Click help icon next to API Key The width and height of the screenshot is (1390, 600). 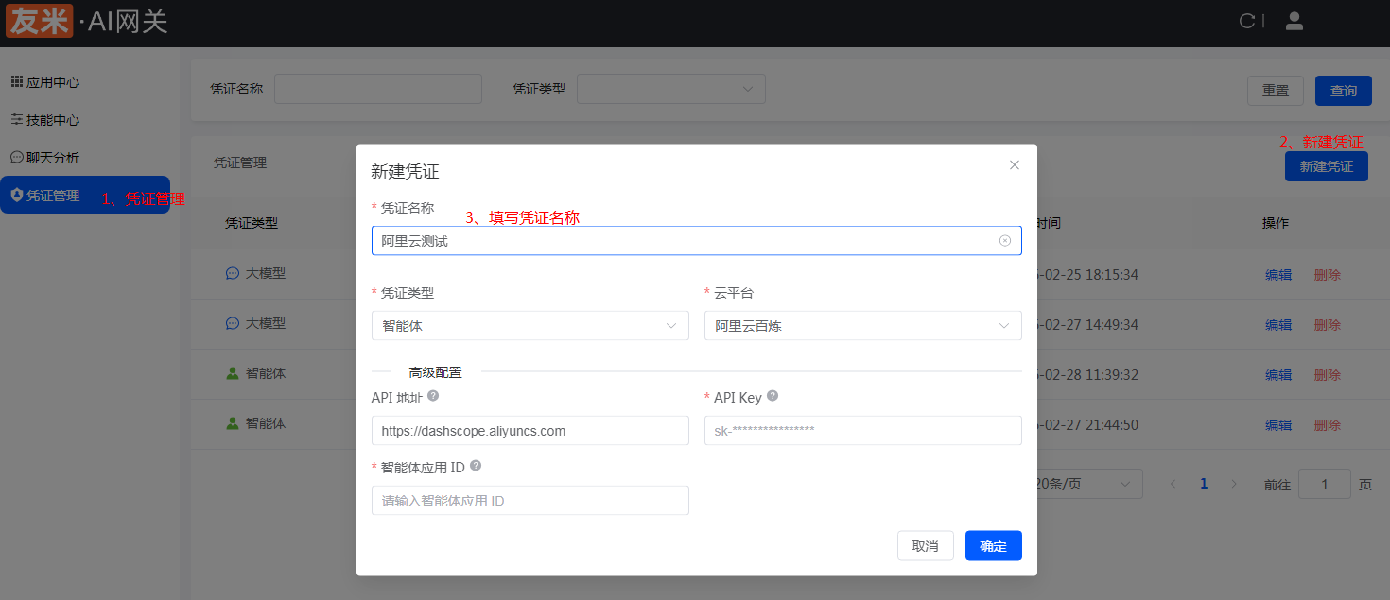[x=773, y=397]
